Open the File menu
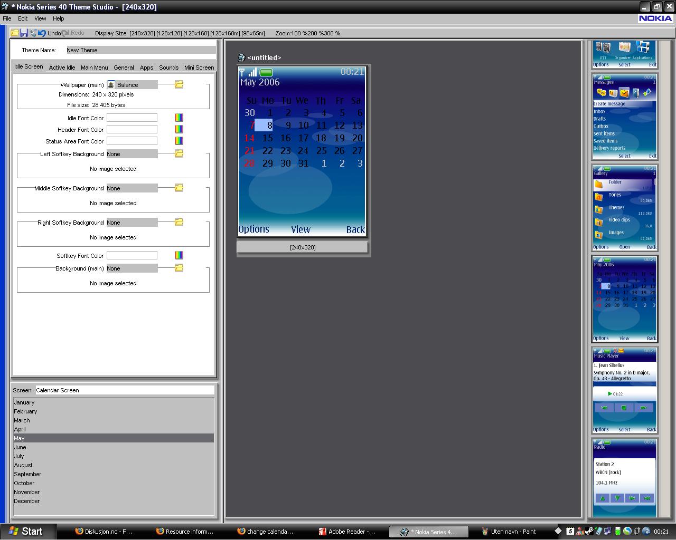 pos(7,18)
